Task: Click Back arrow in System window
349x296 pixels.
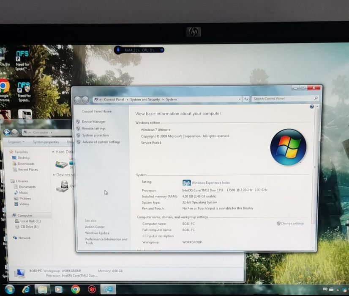Action: 77,100
